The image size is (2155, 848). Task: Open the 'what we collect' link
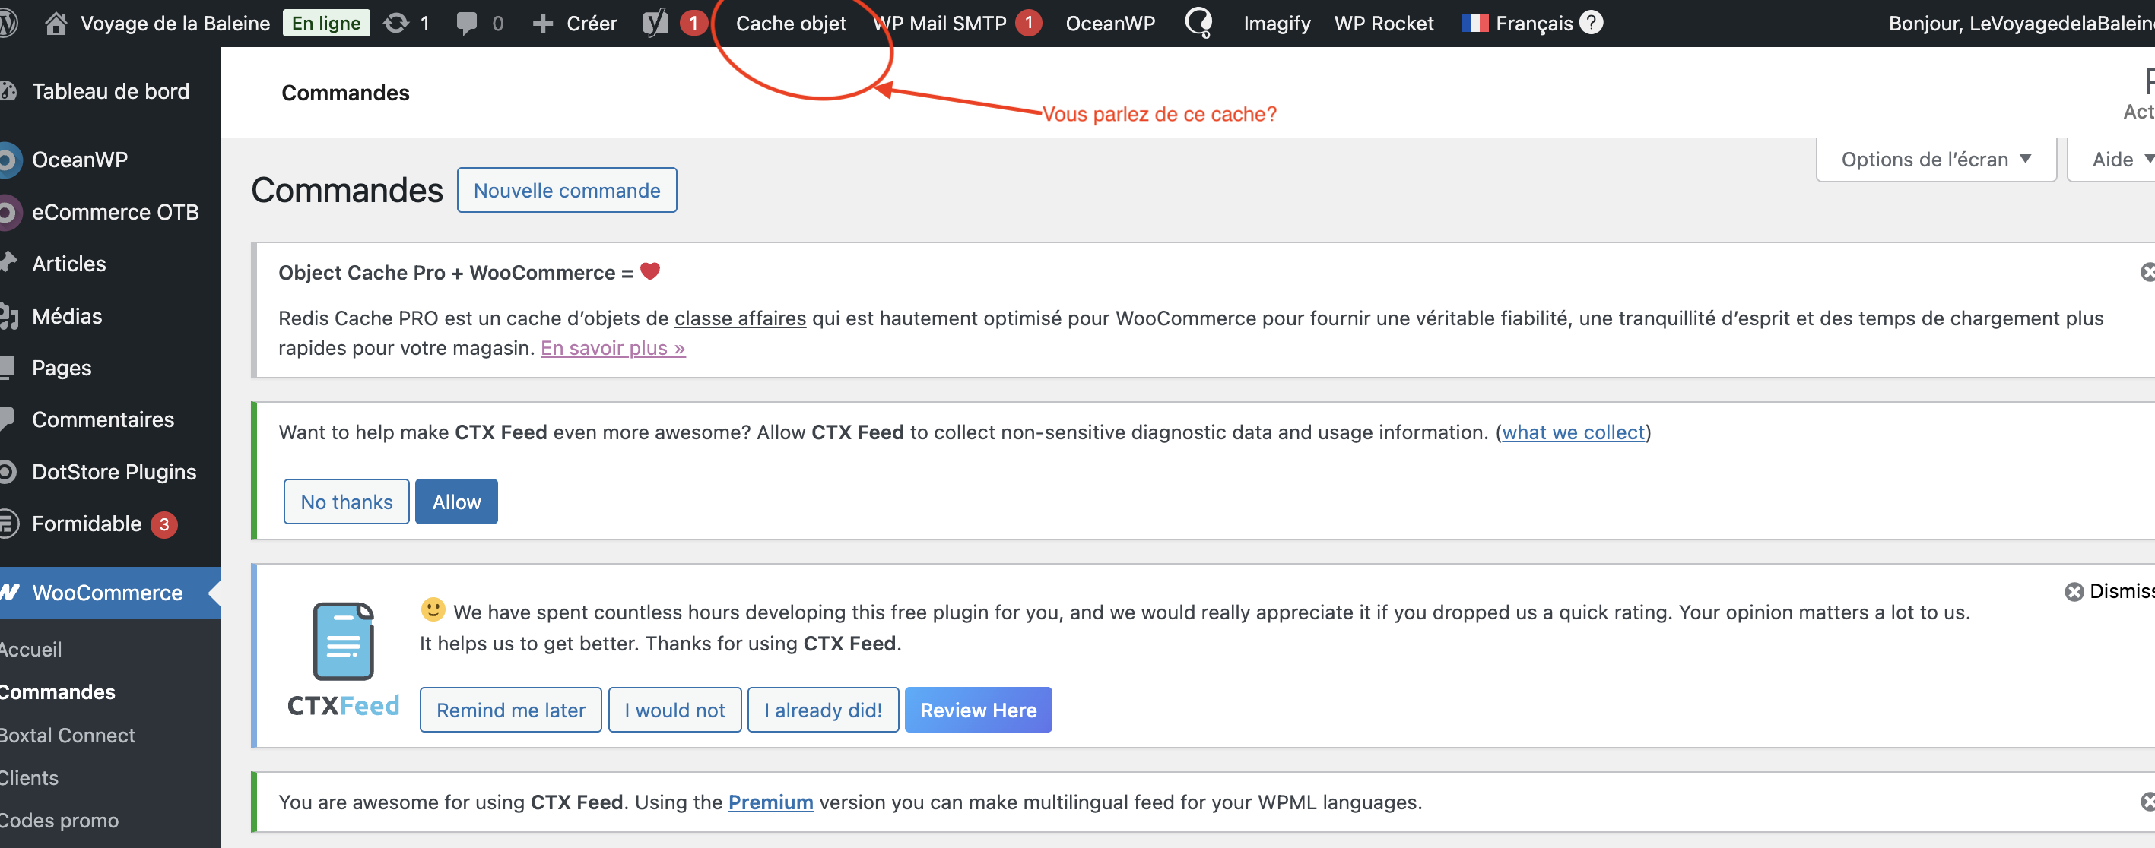pos(1573,432)
